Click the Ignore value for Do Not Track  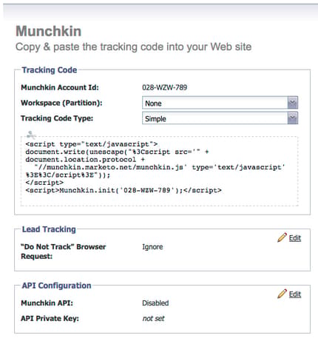coord(152,246)
